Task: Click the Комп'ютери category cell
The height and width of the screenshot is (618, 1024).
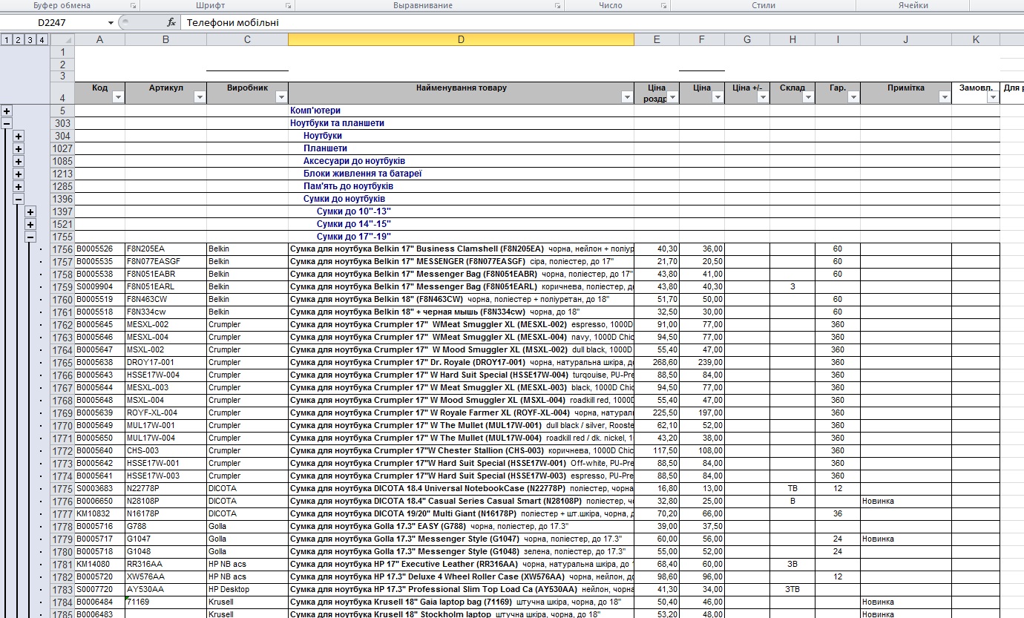Action: click(461, 111)
